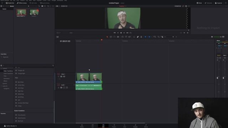
Task: Mute the Audio 1 track
Action: point(67,87)
